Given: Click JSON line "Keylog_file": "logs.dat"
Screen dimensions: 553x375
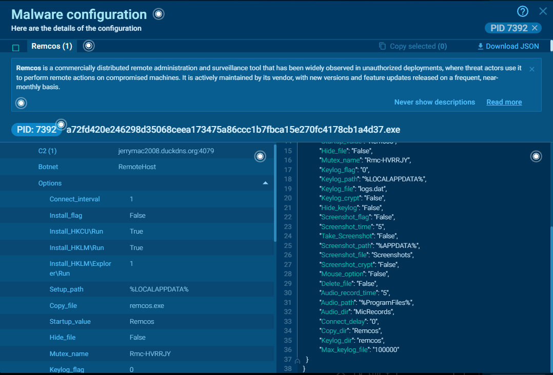Looking at the screenshot, I should pyautogui.click(x=353, y=189).
